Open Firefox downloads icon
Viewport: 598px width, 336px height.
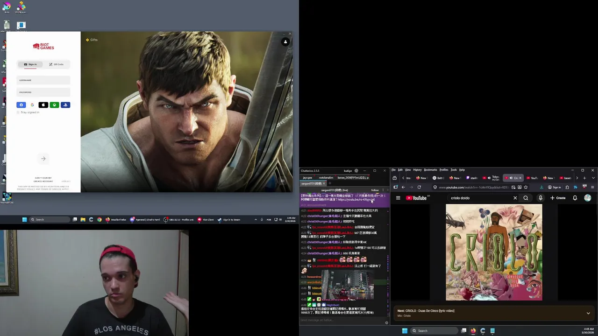pyautogui.click(x=541, y=187)
